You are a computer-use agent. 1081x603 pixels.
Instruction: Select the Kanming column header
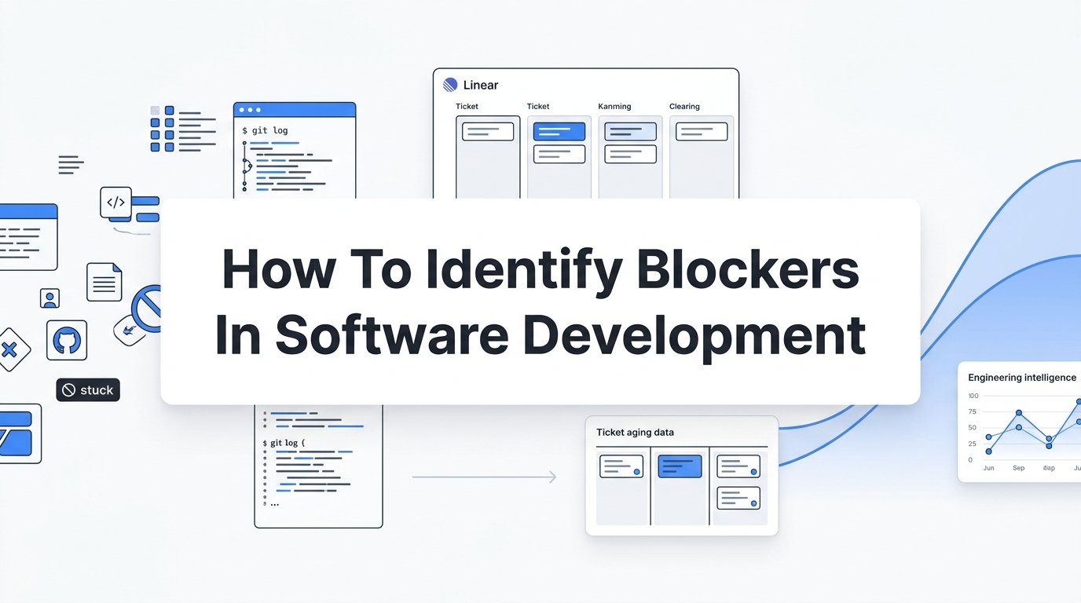(x=614, y=107)
